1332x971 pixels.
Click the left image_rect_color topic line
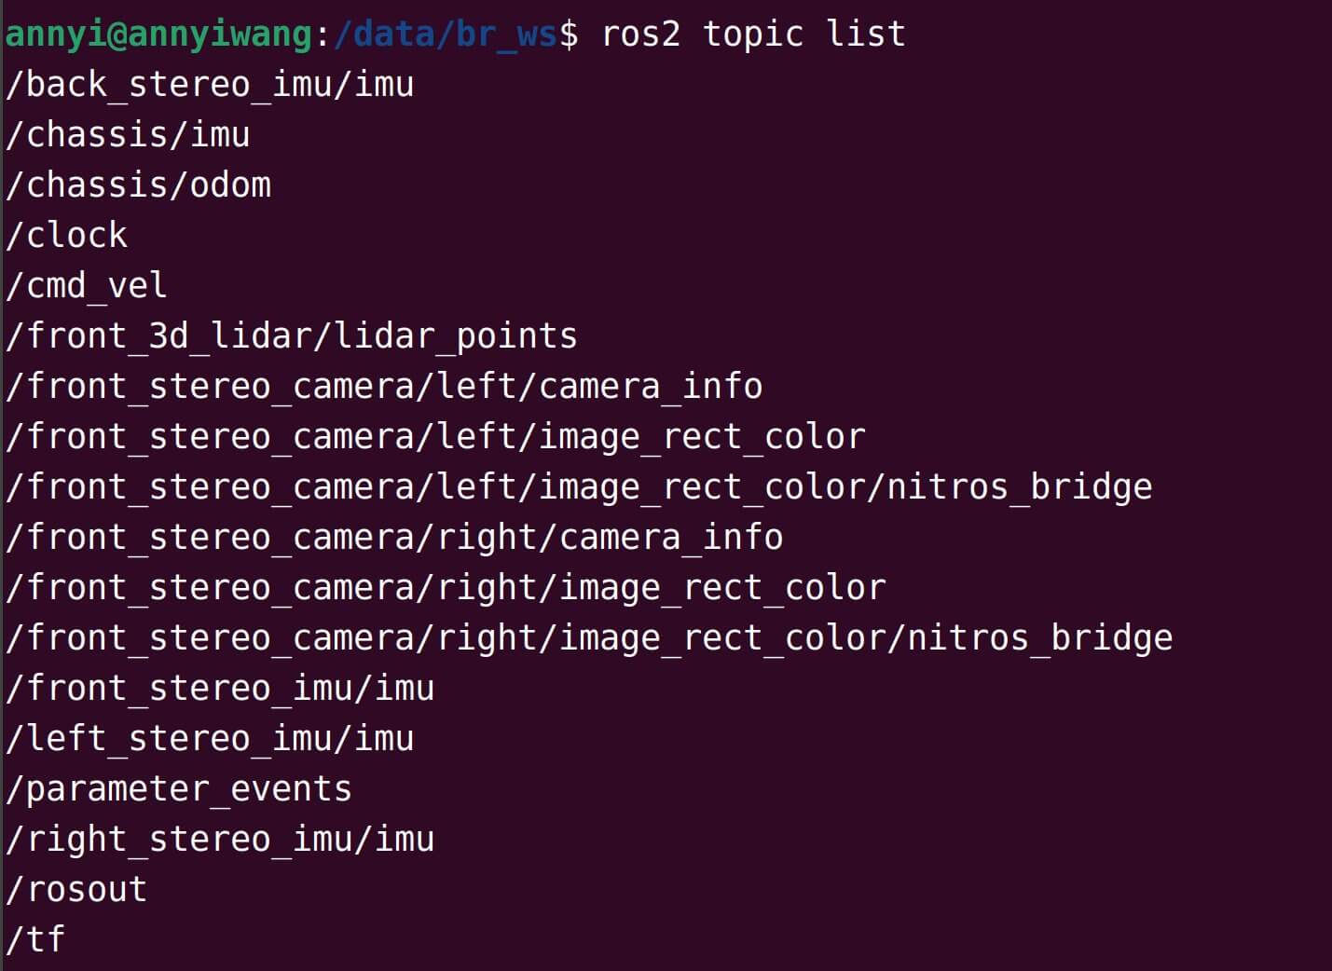(435, 437)
